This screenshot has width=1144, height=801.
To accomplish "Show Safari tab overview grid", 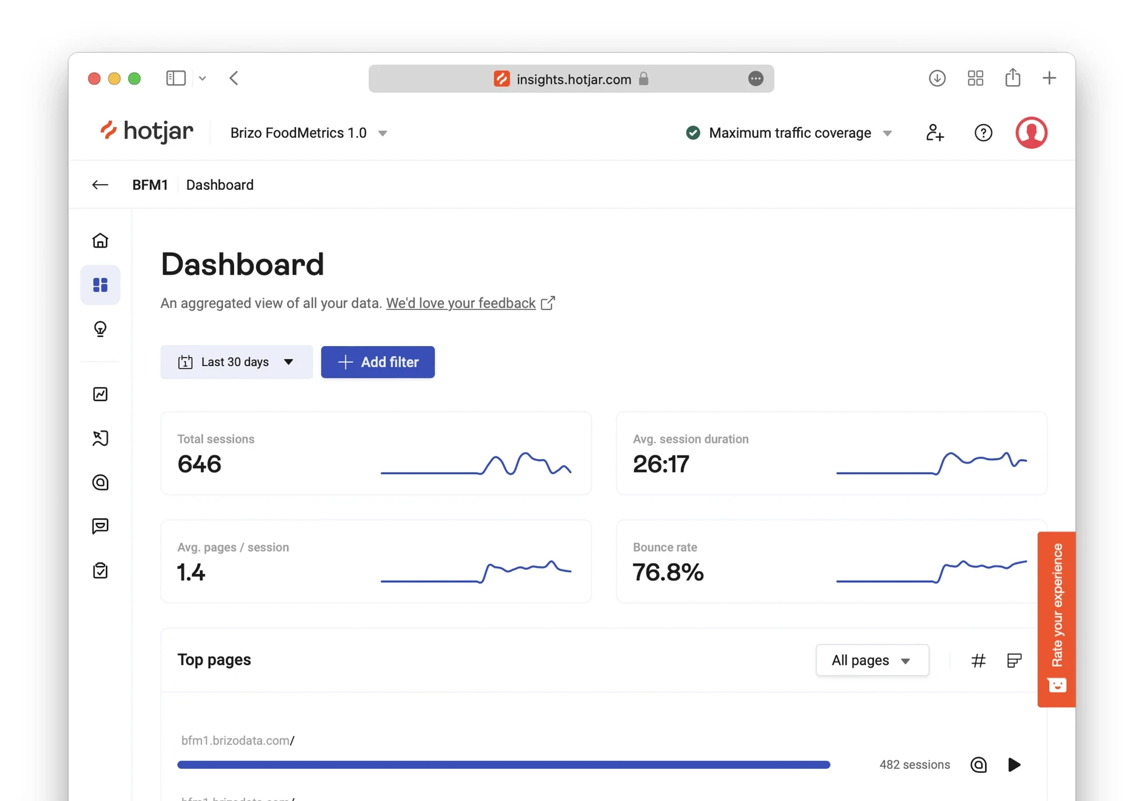I will (x=975, y=78).
